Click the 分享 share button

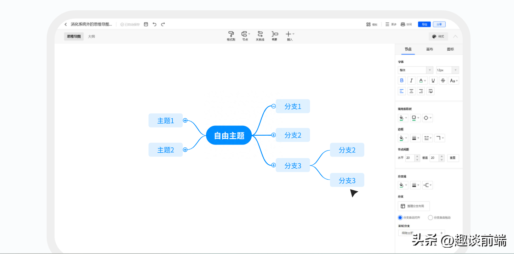[x=439, y=24]
